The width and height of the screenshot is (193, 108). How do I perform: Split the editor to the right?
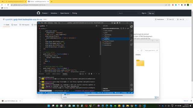tap(96, 26)
